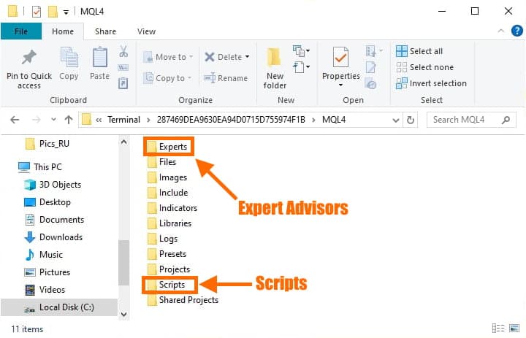
Task: Expand the address bar history dropdown
Action: coord(396,120)
